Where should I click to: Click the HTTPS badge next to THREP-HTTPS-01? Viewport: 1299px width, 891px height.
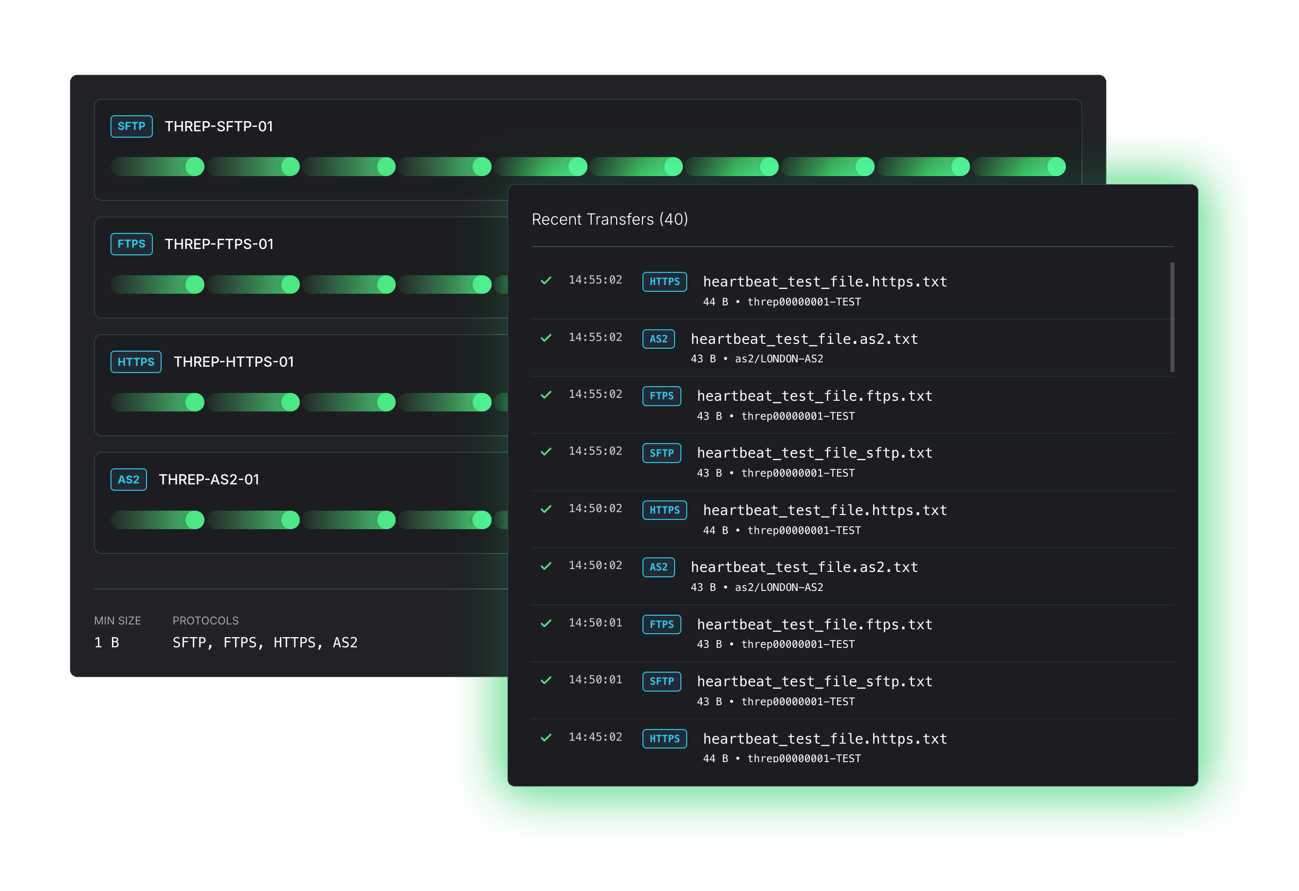(136, 362)
